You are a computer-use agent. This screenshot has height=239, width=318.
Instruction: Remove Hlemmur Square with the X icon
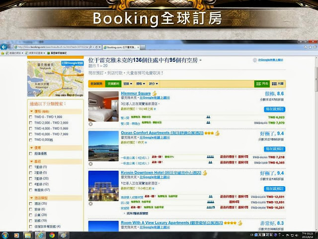[x=90, y=124]
